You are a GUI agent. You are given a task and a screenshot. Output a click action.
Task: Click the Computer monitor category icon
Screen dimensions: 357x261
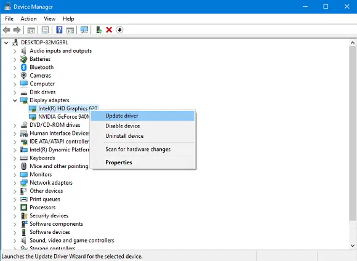tap(23, 84)
